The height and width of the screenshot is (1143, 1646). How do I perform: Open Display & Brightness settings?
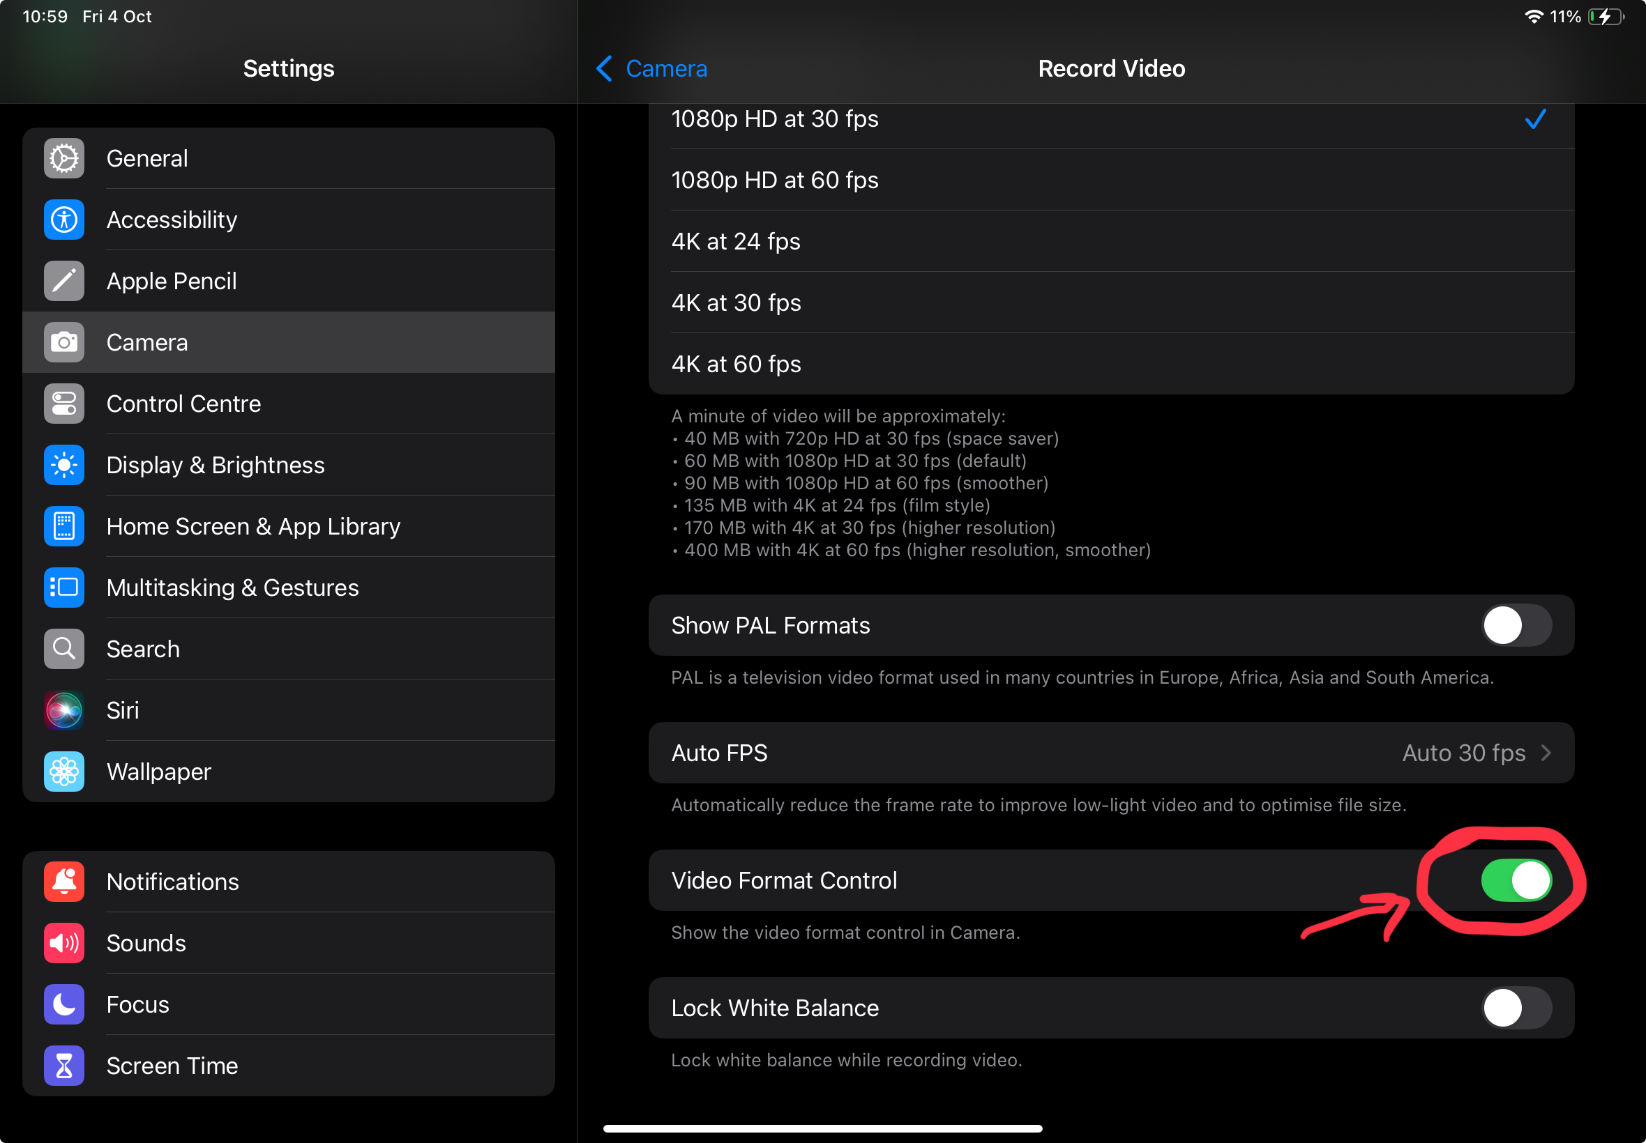(289, 465)
